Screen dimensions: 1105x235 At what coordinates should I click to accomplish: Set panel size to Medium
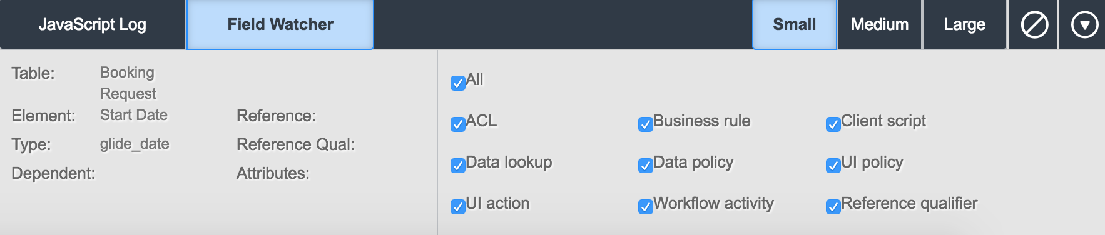click(880, 24)
